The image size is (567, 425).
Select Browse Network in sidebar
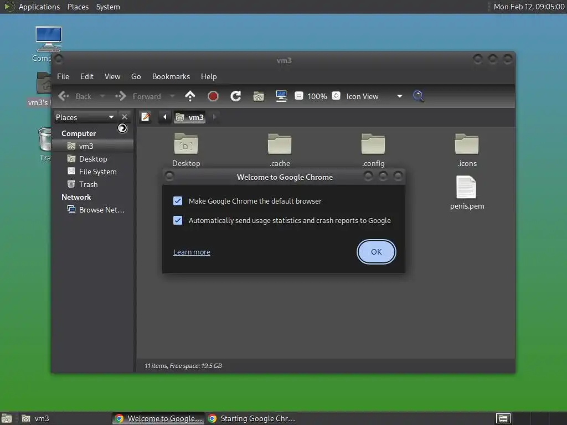(92, 210)
